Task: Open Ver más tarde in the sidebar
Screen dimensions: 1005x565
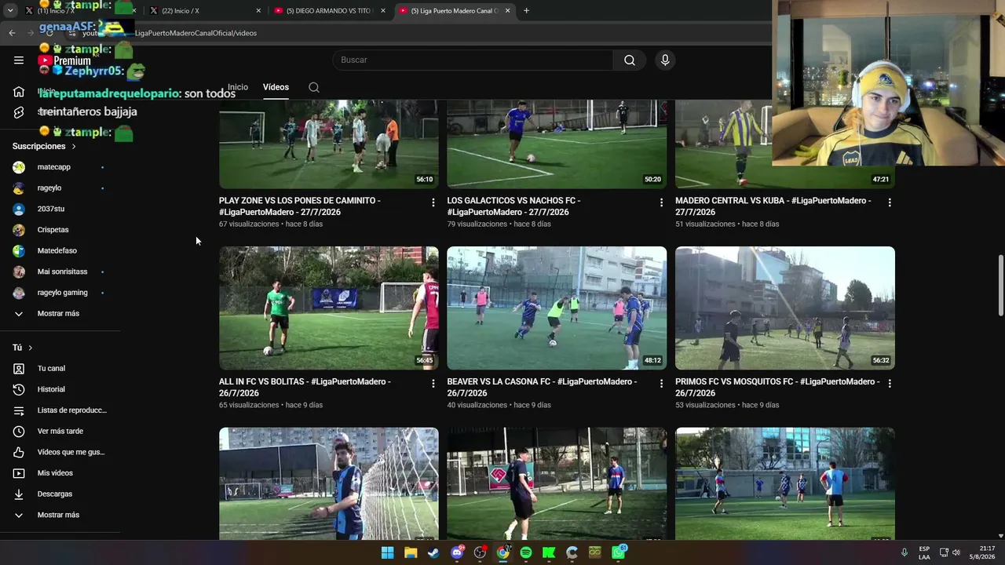Action: click(60, 431)
